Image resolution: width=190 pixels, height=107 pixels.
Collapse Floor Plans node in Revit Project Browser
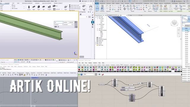point(97,18)
